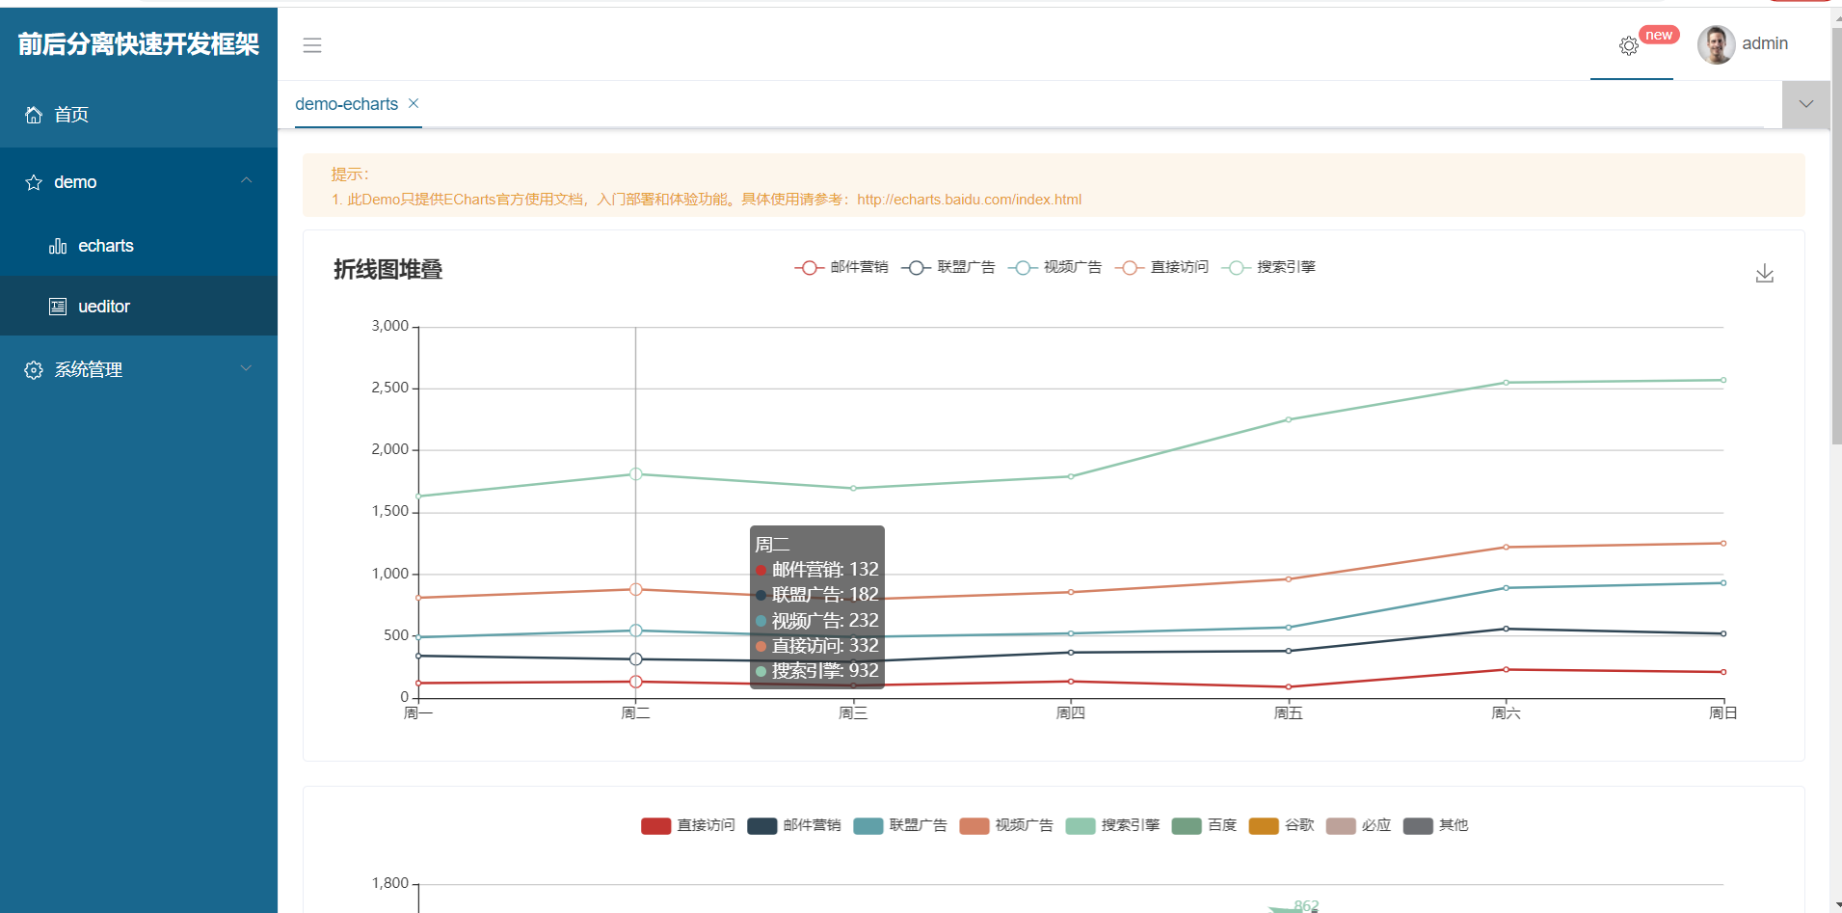Click the orange 视频广告 bar legend swatch
This screenshot has height=913, width=1842.
[x=974, y=825]
